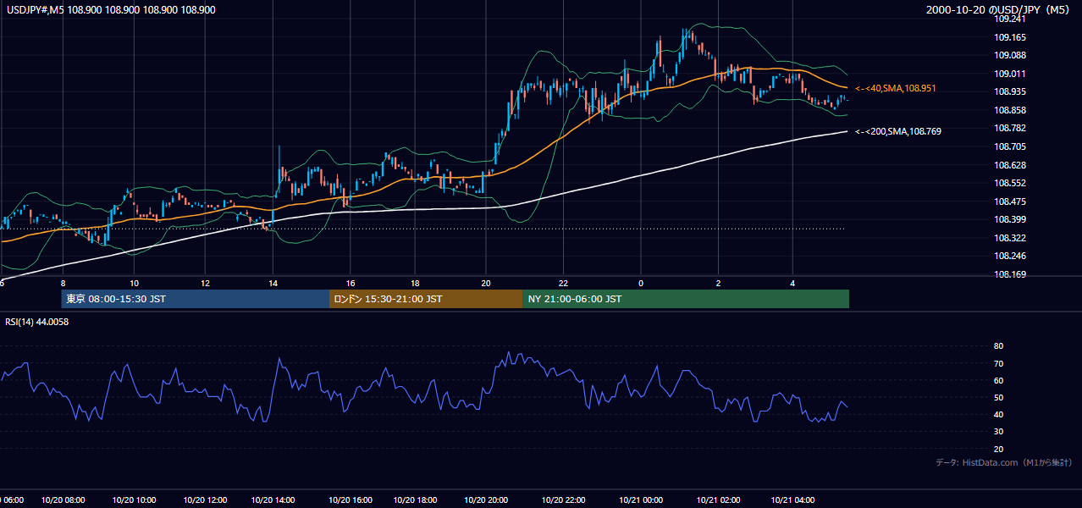Click the Tokyo session bar 08:00-15:30 JST
The image size is (1082, 508).
196,299
